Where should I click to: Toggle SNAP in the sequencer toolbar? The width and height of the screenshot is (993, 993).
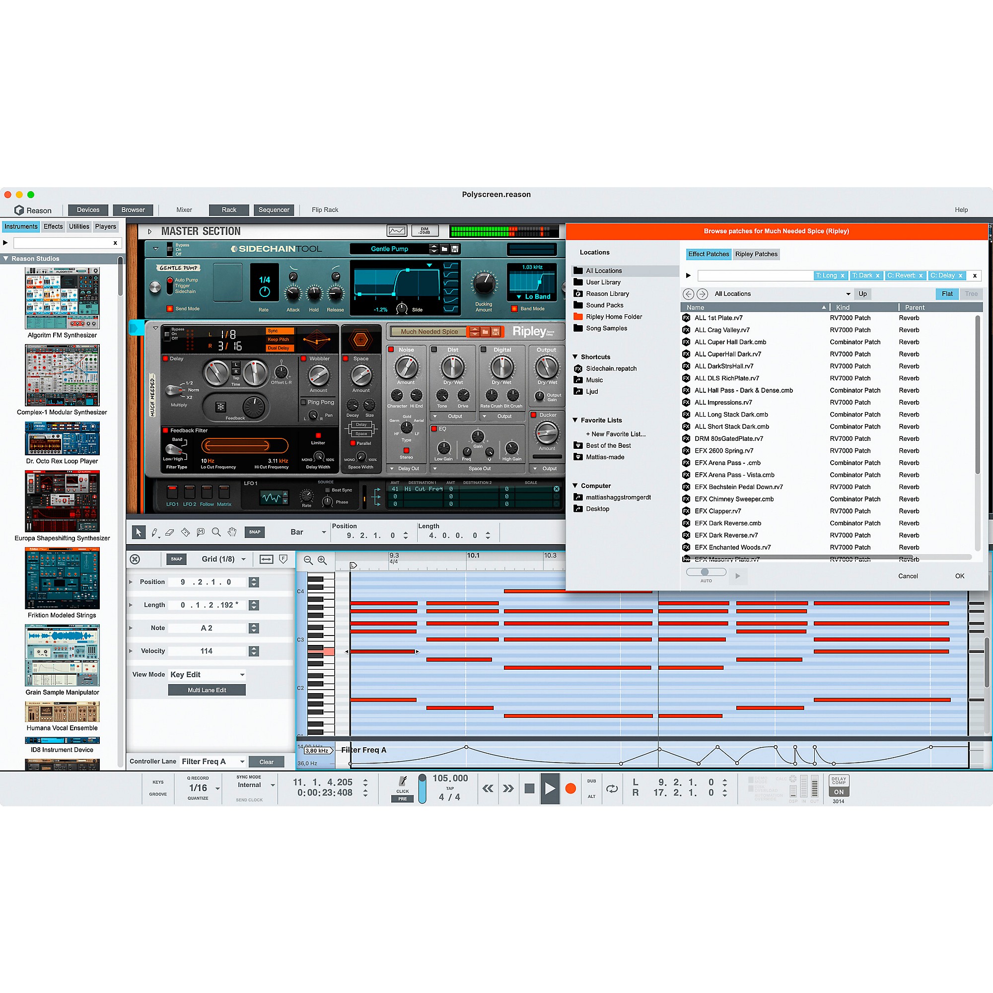click(x=255, y=532)
